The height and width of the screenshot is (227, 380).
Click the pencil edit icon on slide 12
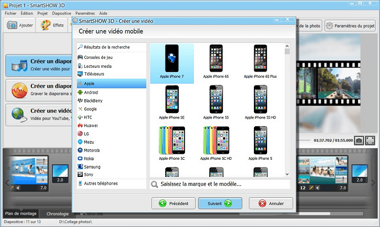(x=312, y=188)
